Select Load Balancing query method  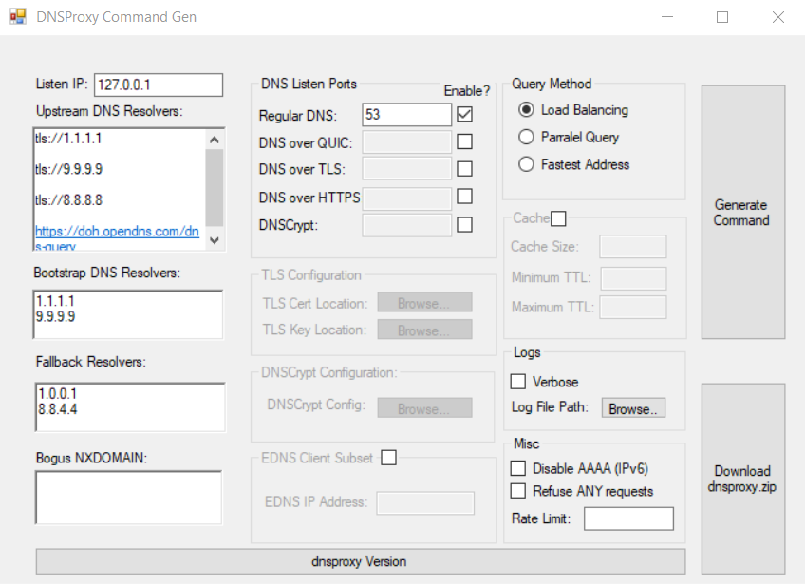pos(526,109)
